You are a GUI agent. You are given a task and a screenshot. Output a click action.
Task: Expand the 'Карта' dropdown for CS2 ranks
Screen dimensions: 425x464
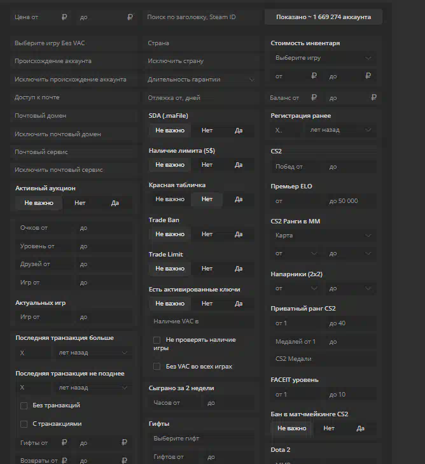click(x=323, y=236)
